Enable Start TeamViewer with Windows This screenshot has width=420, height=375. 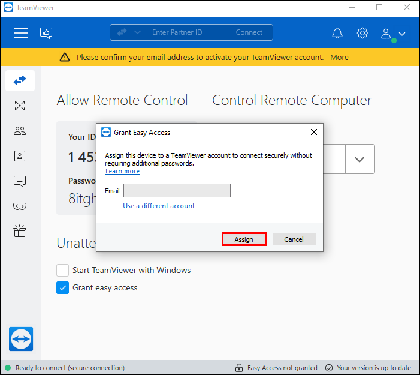tap(62, 270)
